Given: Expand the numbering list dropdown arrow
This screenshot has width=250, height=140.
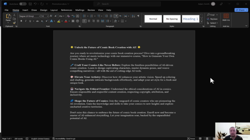Looking at the screenshot, I should click(95, 16).
